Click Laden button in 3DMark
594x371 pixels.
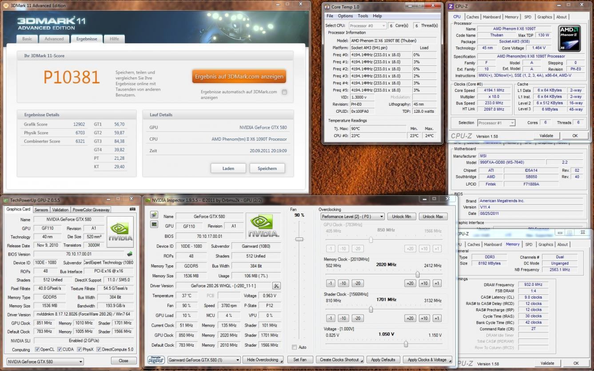pyautogui.click(x=228, y=168)
